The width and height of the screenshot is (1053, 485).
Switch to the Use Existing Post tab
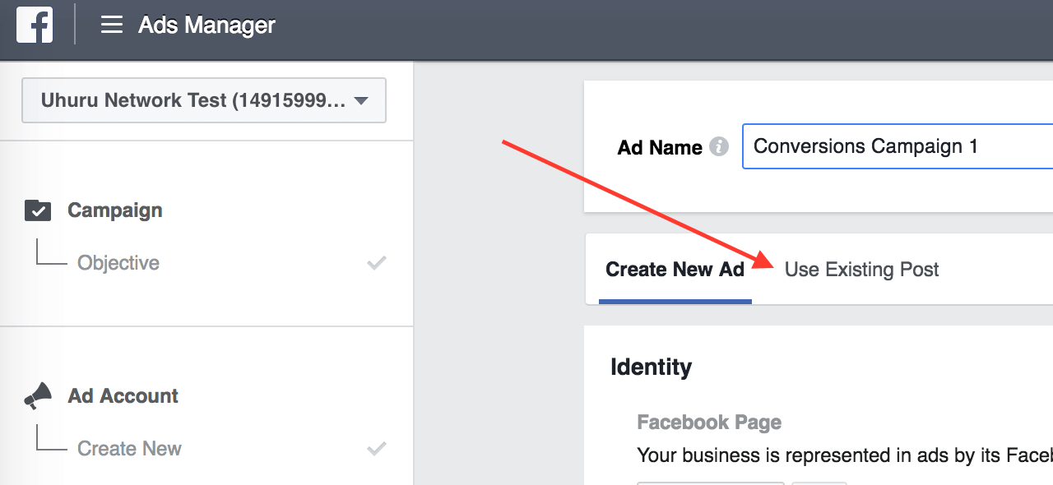click(861, 270)
